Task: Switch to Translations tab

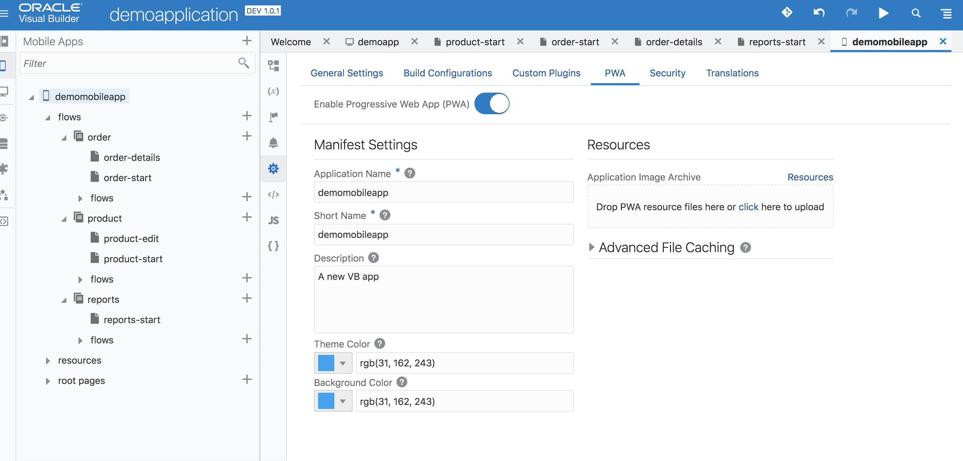Action: (x=732, y=73)
